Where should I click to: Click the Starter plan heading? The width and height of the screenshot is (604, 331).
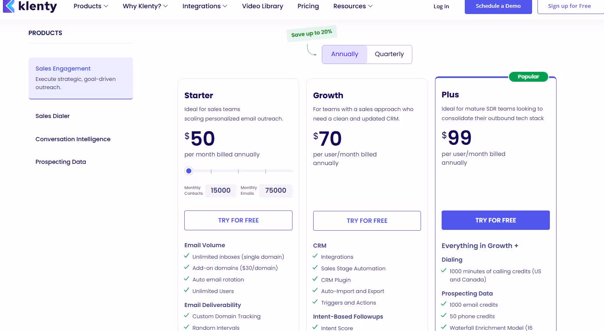pos(199,95)
